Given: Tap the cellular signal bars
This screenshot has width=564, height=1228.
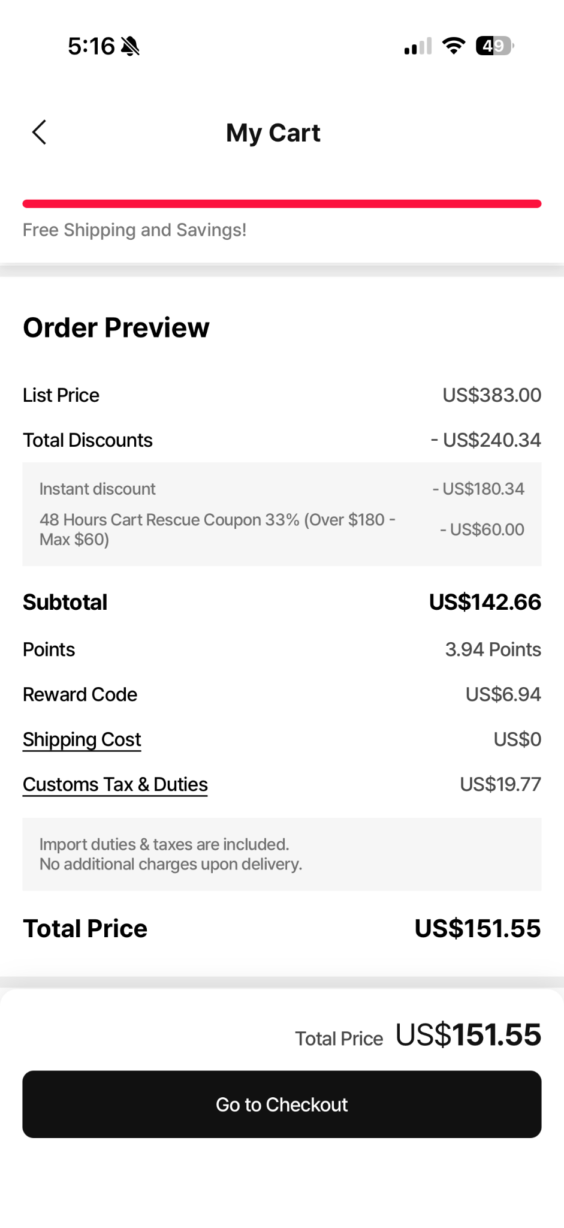Looking at the screenshot, I should (x=418, y=46).
